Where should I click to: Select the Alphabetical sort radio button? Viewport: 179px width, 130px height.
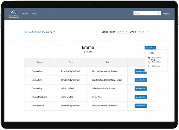pos(149,58)
